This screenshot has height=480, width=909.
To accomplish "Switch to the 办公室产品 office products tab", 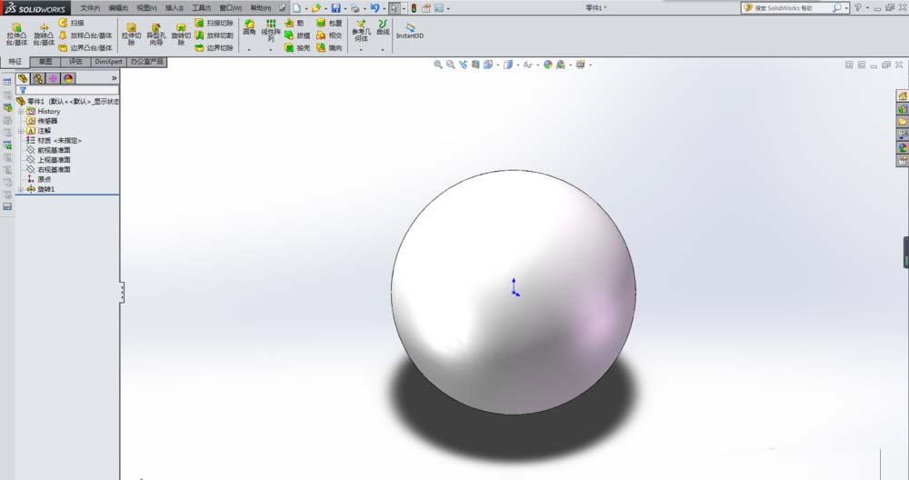I will point(146,62).
